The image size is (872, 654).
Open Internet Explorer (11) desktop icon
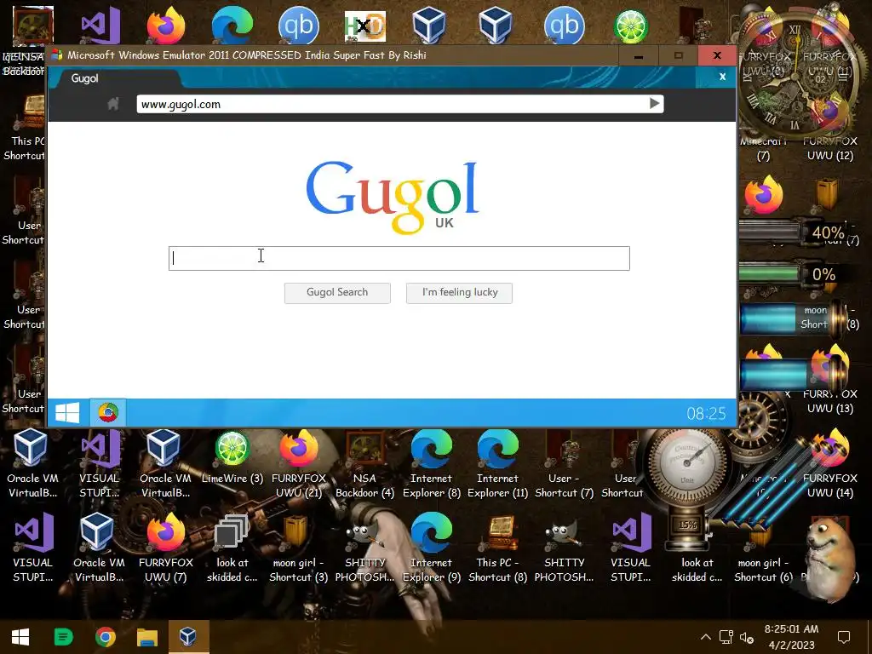point(497,464)
